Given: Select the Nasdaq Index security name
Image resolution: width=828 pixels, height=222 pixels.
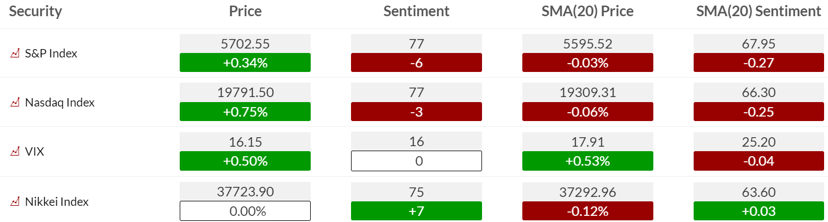Looking at the screenshot, I should (x=60, y=103).
